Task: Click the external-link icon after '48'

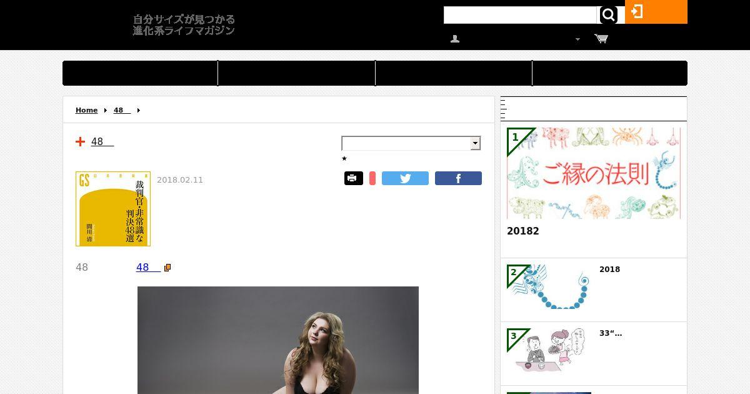Action: tap(167, 268)
